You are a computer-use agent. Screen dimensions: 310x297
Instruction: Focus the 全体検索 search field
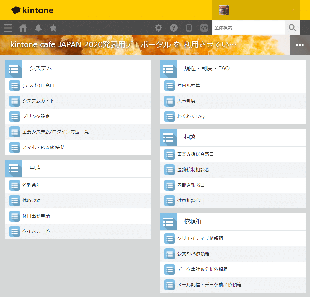[248, 28]
